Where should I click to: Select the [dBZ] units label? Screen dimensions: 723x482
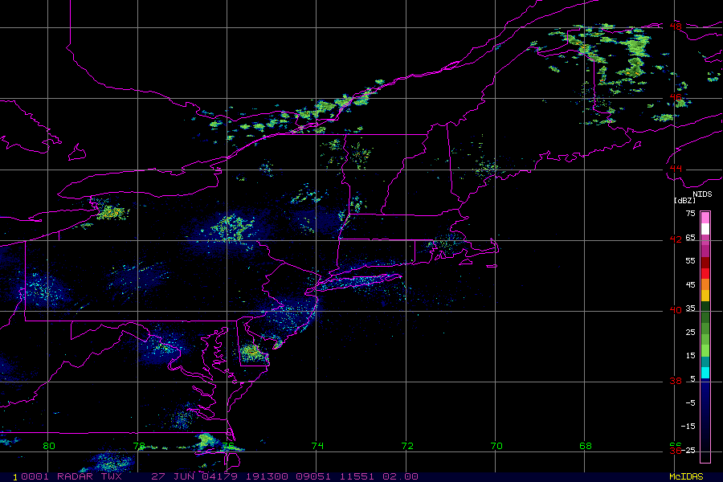[684, 201]
